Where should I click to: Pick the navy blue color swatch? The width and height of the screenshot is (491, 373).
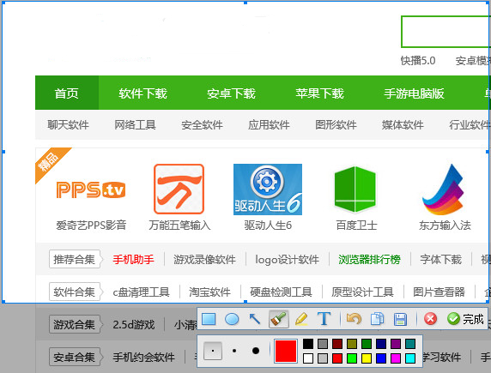pos(381,344)
